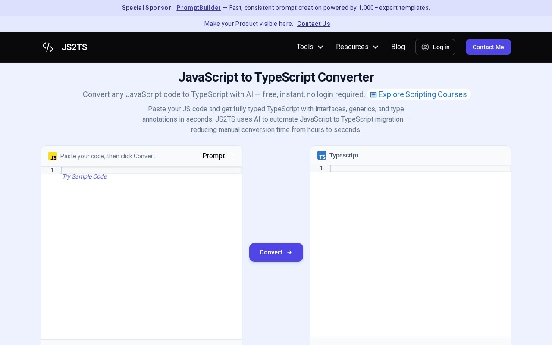This screenshot has height=345, width=552.
Task: Open Explore Scripting Courses link
Action: tap(419, 94)
